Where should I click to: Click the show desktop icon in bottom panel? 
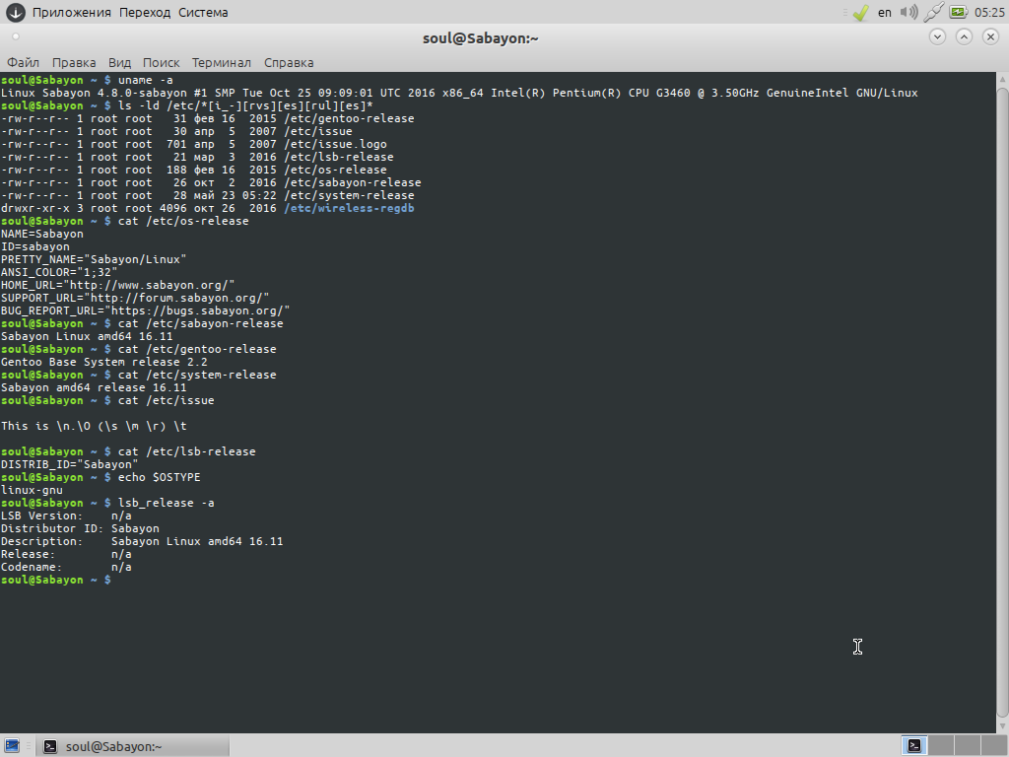(x=11, y=746)
